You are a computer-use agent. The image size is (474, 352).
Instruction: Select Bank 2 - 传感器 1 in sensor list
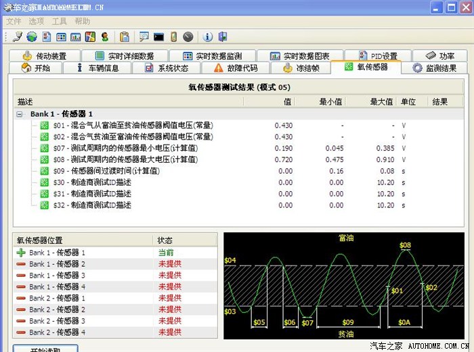click(57, 298)
